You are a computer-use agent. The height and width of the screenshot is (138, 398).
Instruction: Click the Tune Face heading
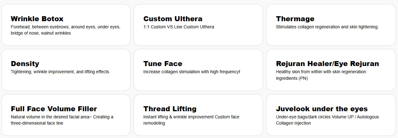pyautogui.click(x=163, y=64)
